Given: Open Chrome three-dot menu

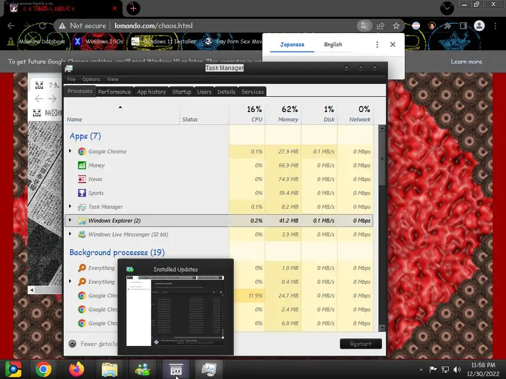Looking at the screenshot, I should coord(495,26).
